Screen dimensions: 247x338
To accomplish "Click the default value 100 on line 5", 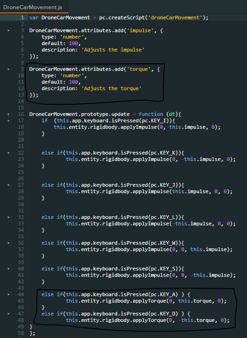I will [x=73, y=43].
